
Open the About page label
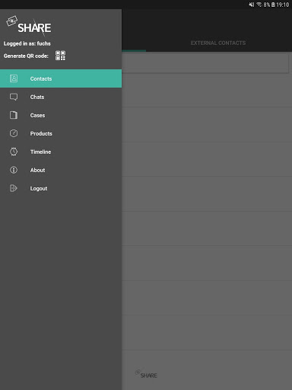pos(37,170)
